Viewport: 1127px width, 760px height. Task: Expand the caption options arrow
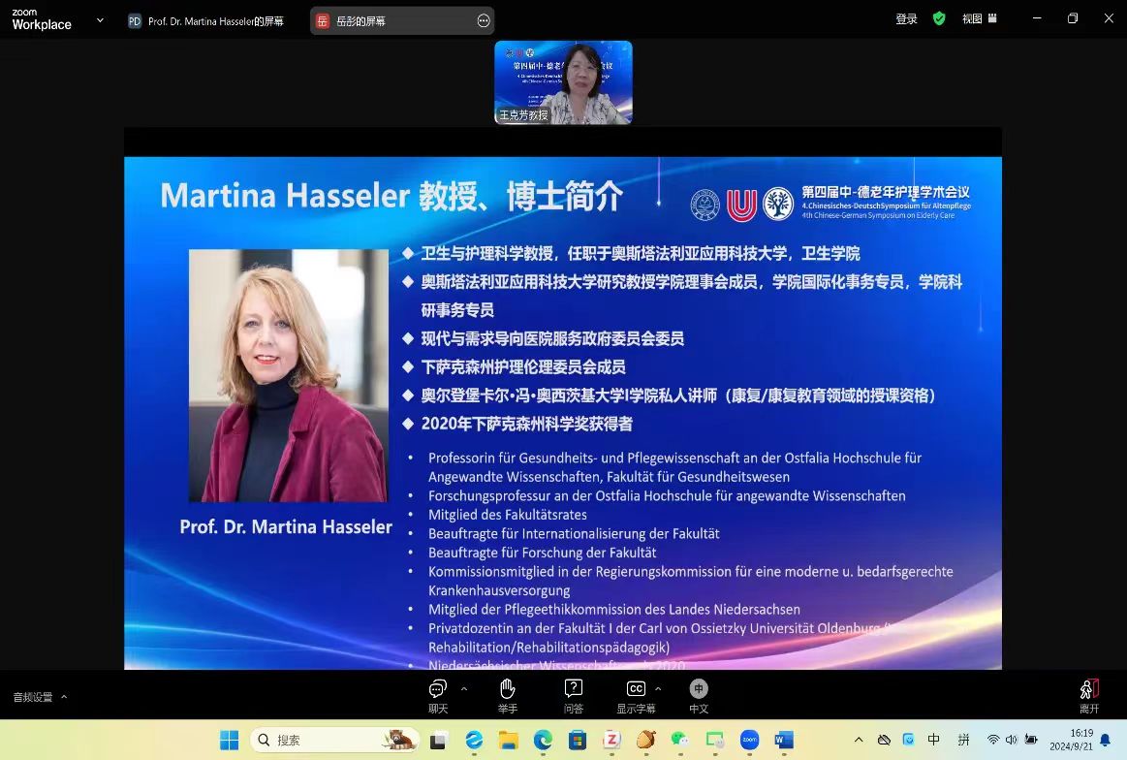pyautogui.click(x=659, y=689)
